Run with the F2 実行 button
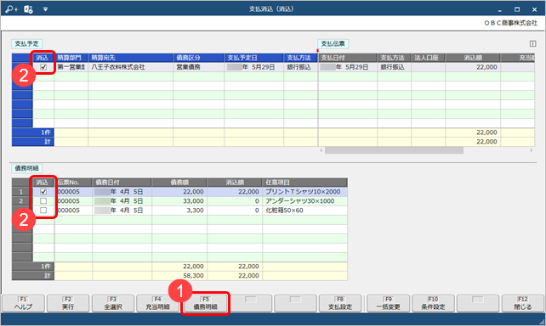546x326 pixels. (x=68, y=303)
